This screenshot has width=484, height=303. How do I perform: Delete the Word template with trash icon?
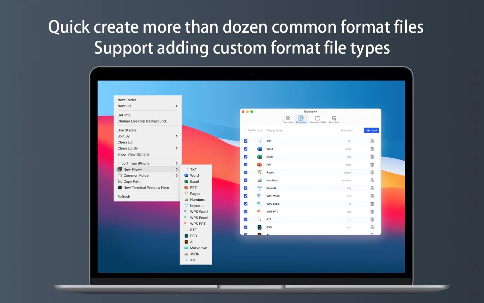tap(372, 149)
